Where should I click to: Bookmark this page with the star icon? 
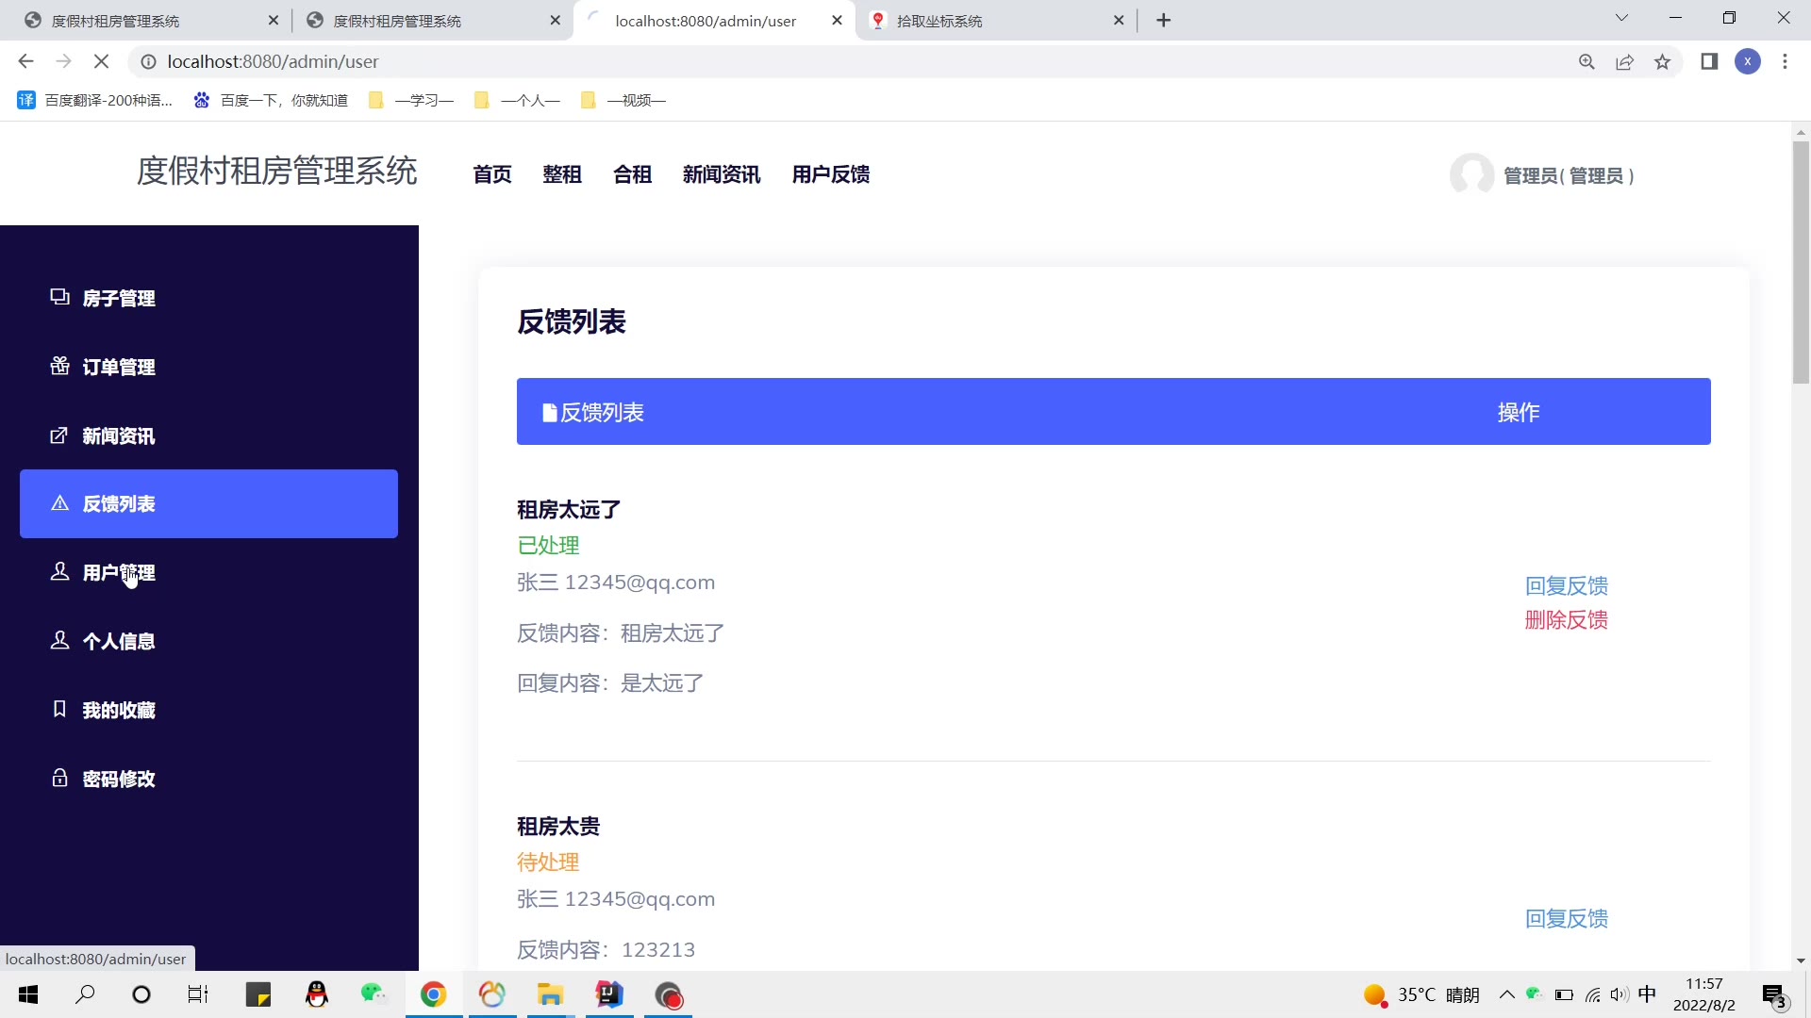tap(1662, 61)
